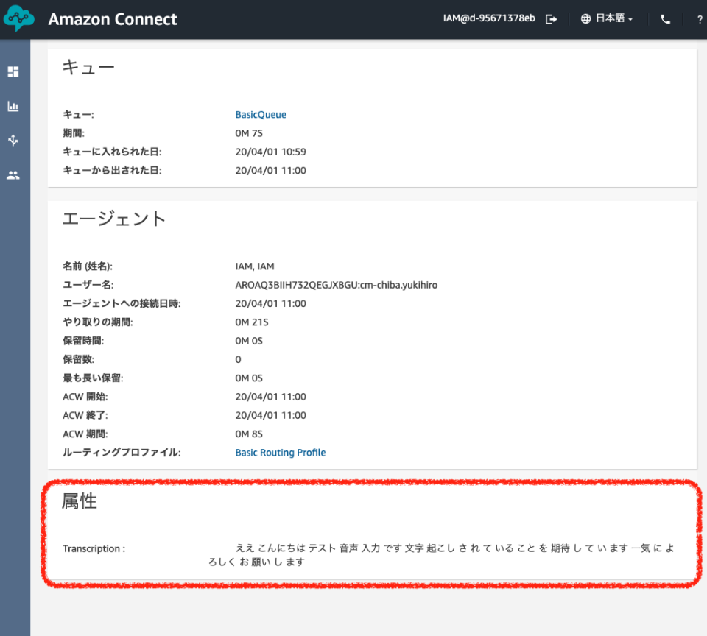Click the エージェント section heading

pos(114,219)
